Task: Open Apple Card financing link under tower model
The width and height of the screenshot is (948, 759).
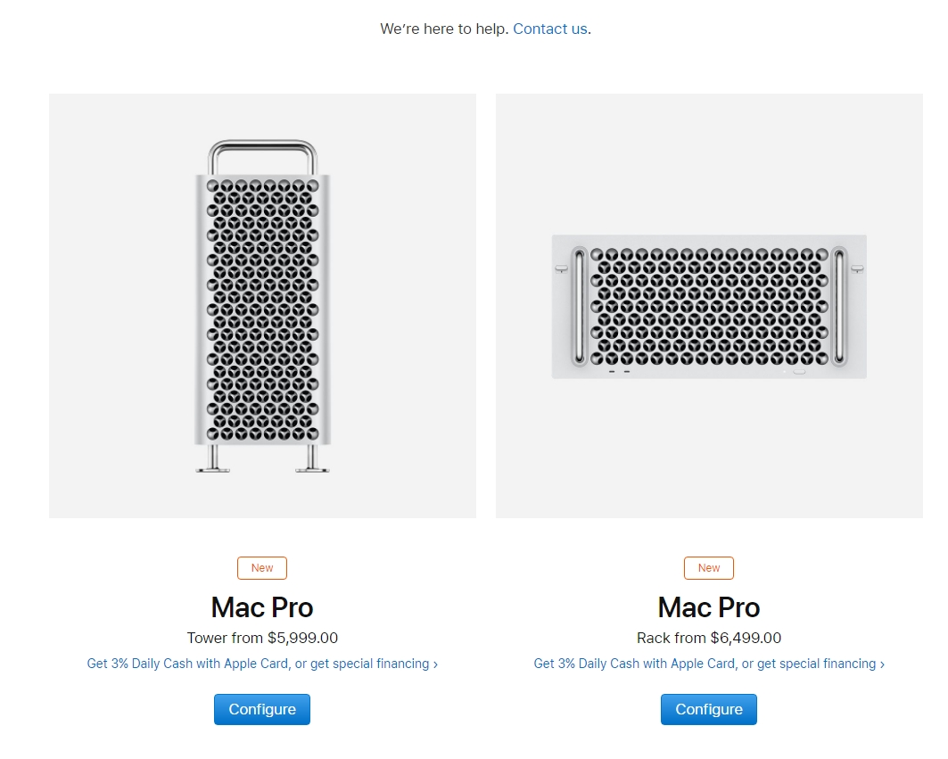Action: pos(257,664)
